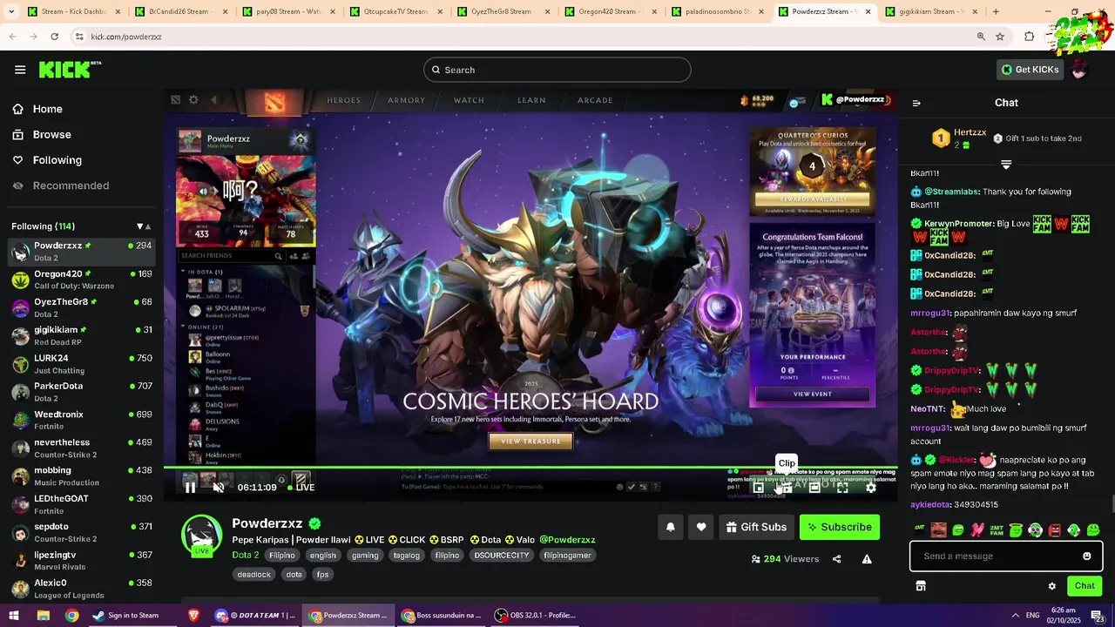Open LURK24 channel in sidebar
Screen dimensions: 1115x627
[x=82, y=363]
